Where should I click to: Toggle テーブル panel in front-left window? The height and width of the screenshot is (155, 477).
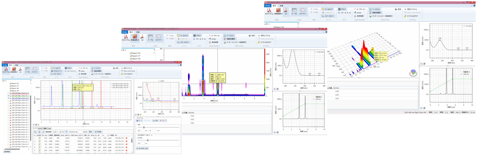[x=27, y=70]
